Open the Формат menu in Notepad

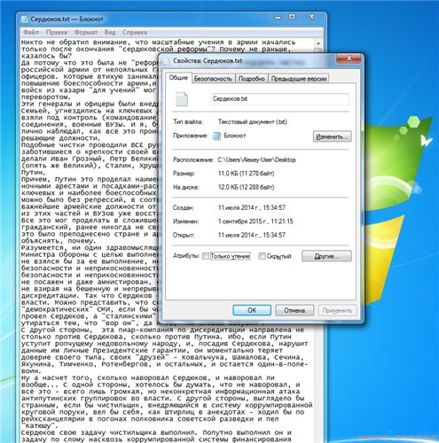point(86,32)
